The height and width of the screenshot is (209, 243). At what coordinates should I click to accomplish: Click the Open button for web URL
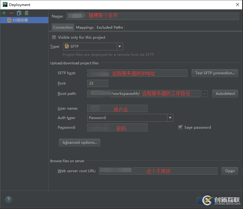click(230, 171)
